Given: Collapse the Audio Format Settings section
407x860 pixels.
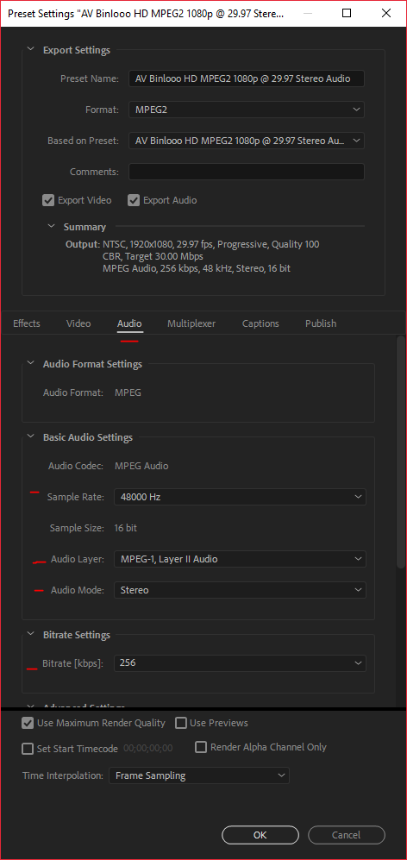Looking at the screenshot, I should click(31, 364).
